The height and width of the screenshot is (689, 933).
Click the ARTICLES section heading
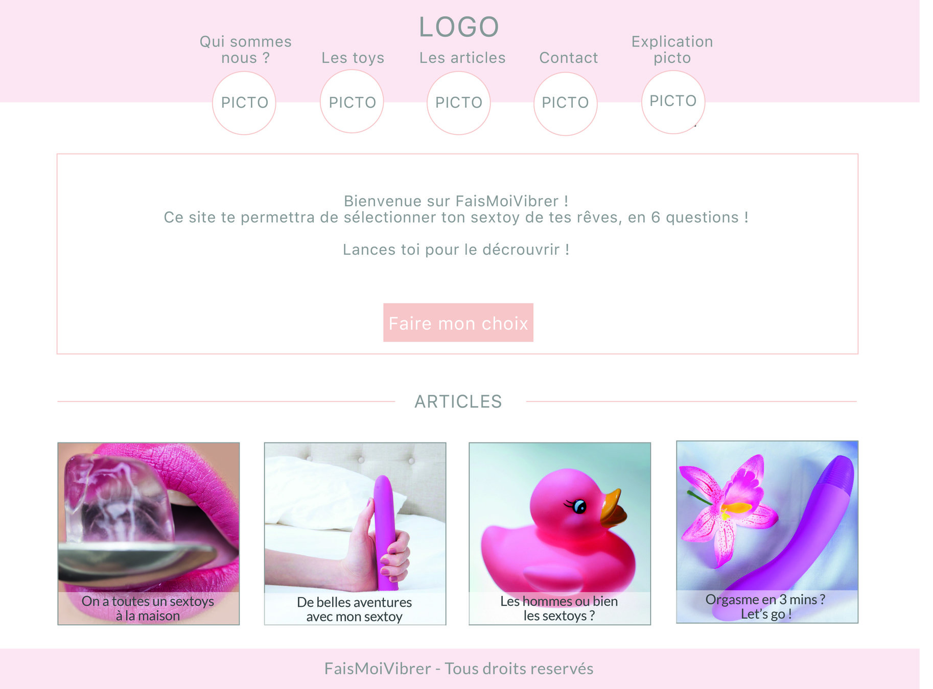click(458, 402)
